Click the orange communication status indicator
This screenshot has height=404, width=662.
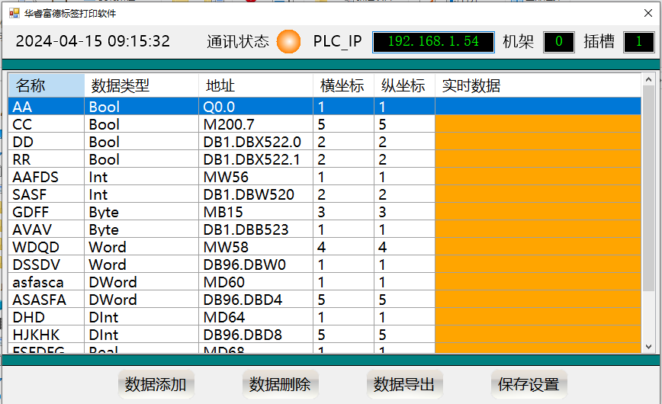(x=288, y=42)
